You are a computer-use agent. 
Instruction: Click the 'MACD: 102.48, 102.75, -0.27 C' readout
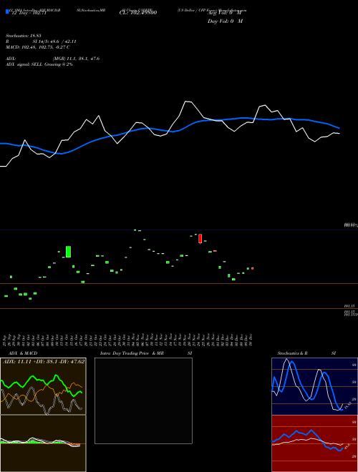coord(38,47)
